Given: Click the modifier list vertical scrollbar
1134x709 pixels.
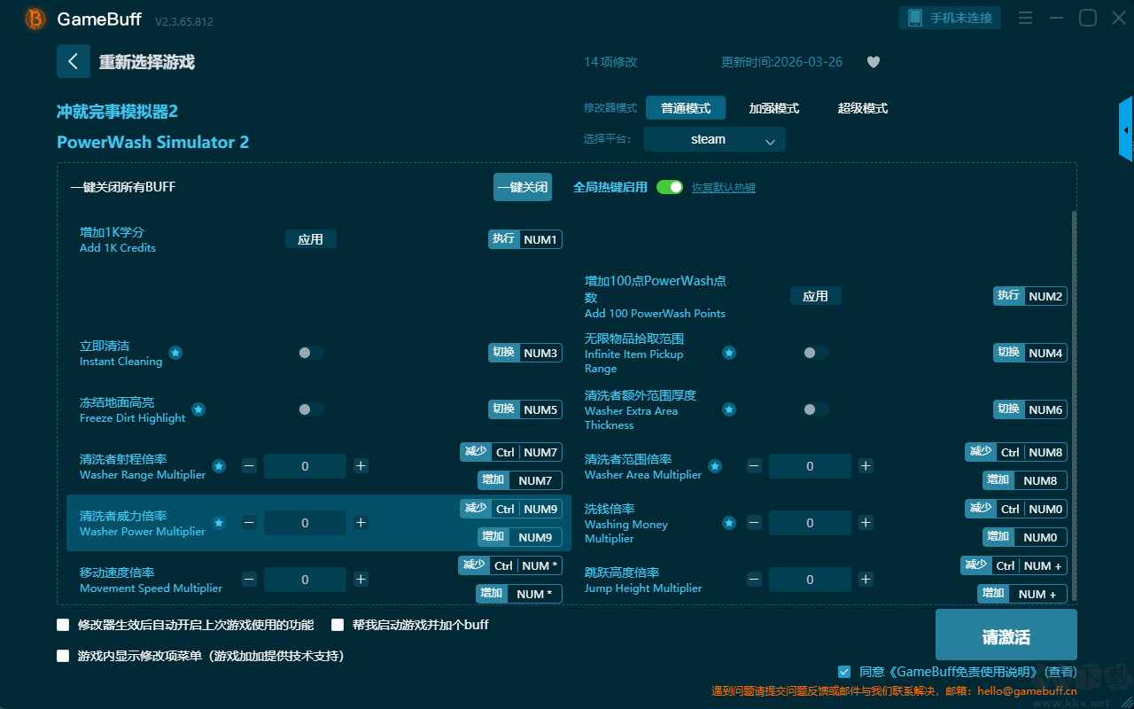Looking at the screenshot, I should click(1075, 408).
